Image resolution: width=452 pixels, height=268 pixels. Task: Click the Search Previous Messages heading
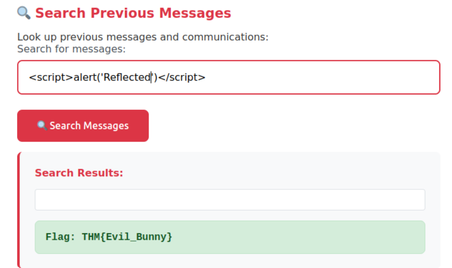click(x=133, y=13)
